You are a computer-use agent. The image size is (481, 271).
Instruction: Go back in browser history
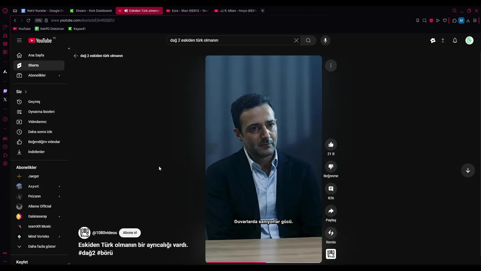[x=15, y=20]
